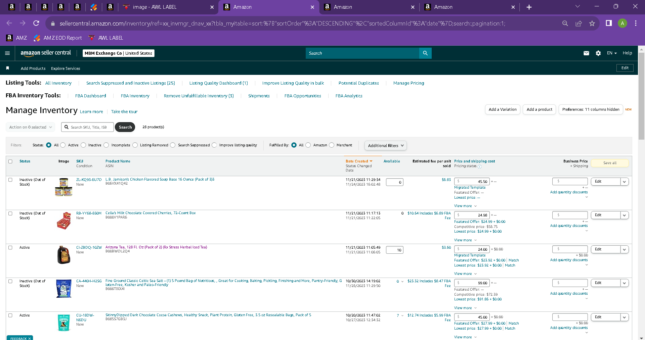Click the Add a Variation button
The width and height of the screenshot is (645, 340).
[x=503, y=109]
